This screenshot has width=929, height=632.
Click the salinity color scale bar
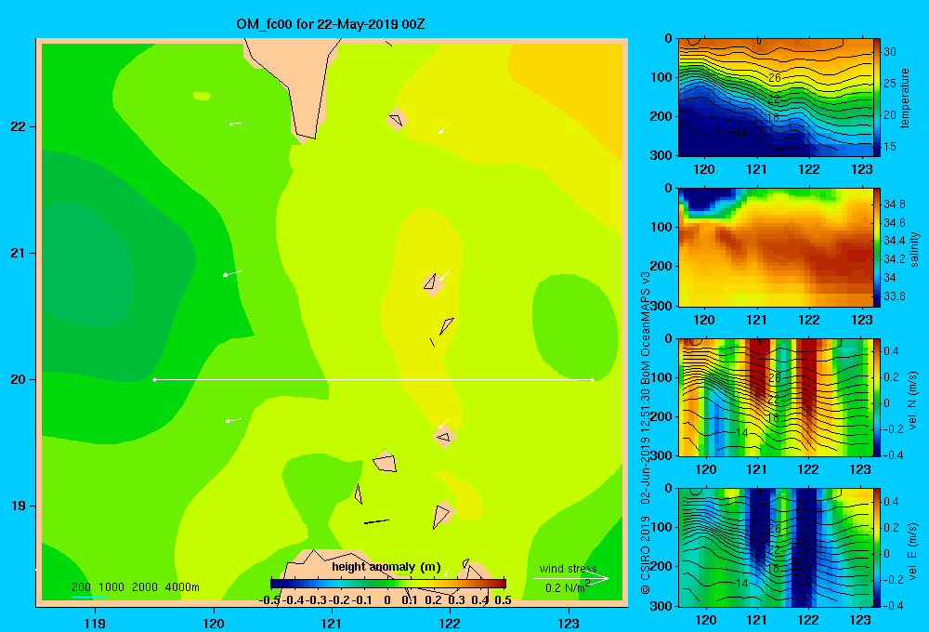click(x=877, y=248)
